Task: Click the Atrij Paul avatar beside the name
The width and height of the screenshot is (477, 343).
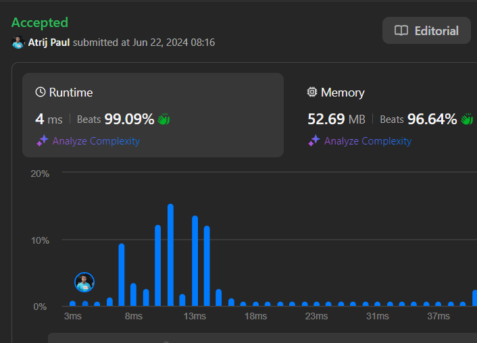Action: 18,43
